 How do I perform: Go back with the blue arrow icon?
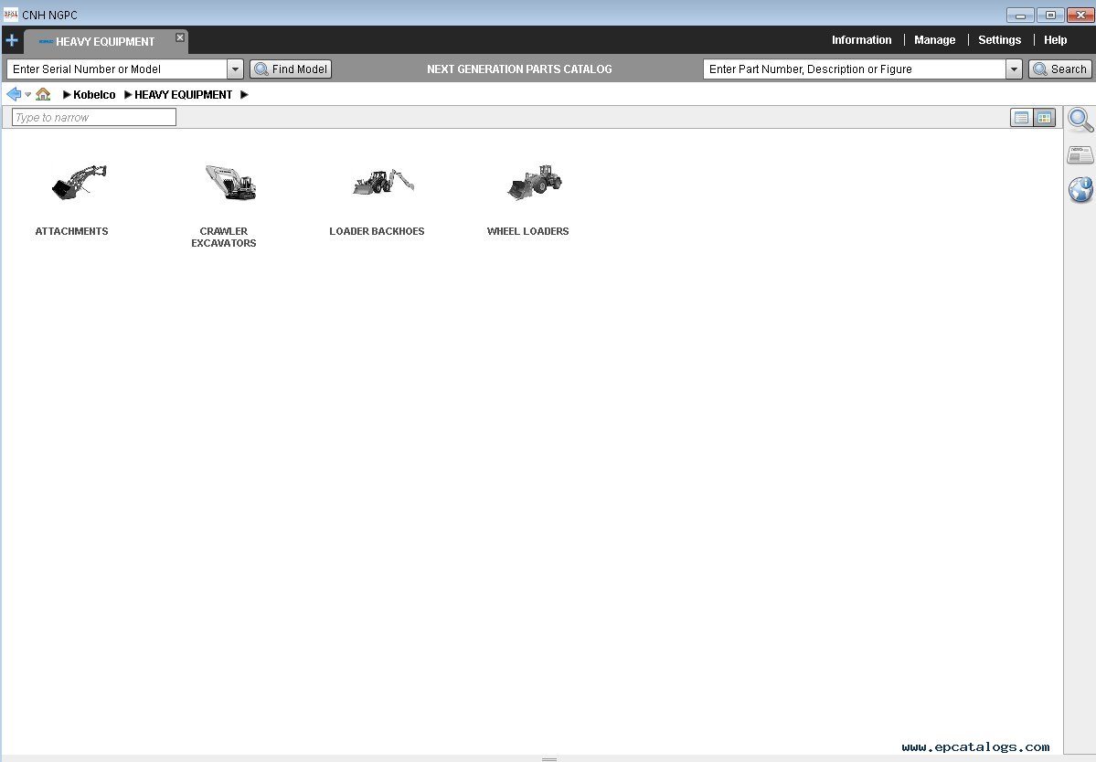[x=14, y=94]
